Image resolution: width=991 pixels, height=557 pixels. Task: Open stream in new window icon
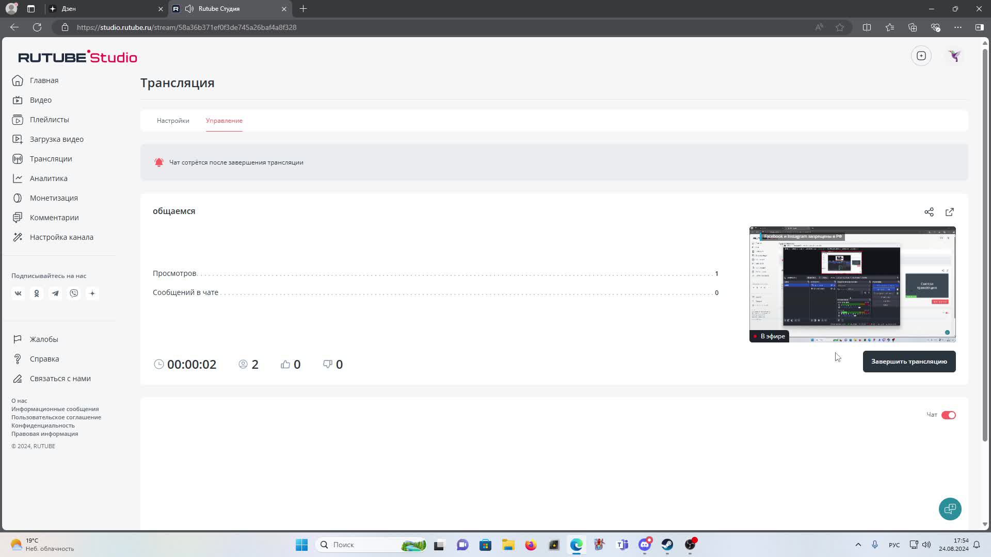pos(949,212)
